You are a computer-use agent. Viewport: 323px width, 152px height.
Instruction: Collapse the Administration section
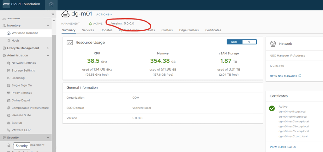[48, 56]
